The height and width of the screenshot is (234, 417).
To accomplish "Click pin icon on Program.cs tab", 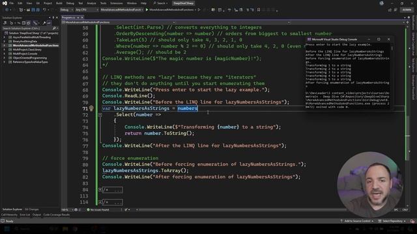I will click(78, 18).
